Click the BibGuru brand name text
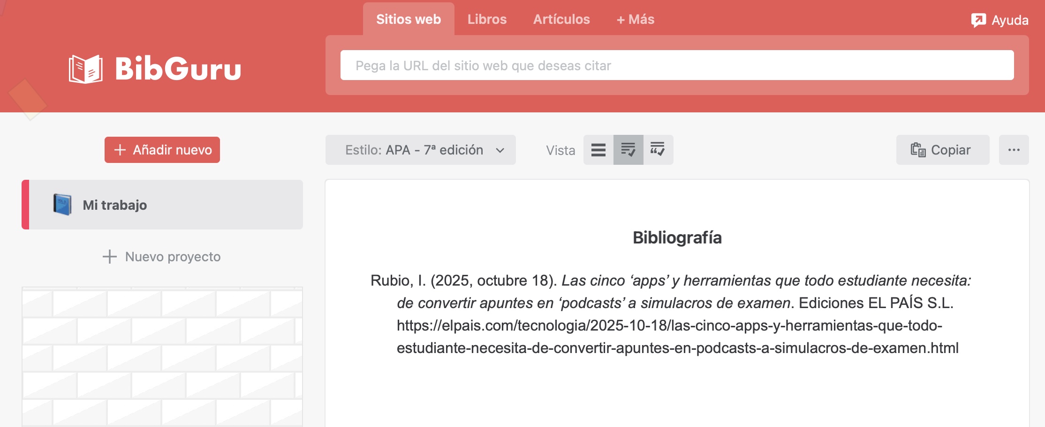This screenshot has width=1045, height=427. tap(178, 69)
